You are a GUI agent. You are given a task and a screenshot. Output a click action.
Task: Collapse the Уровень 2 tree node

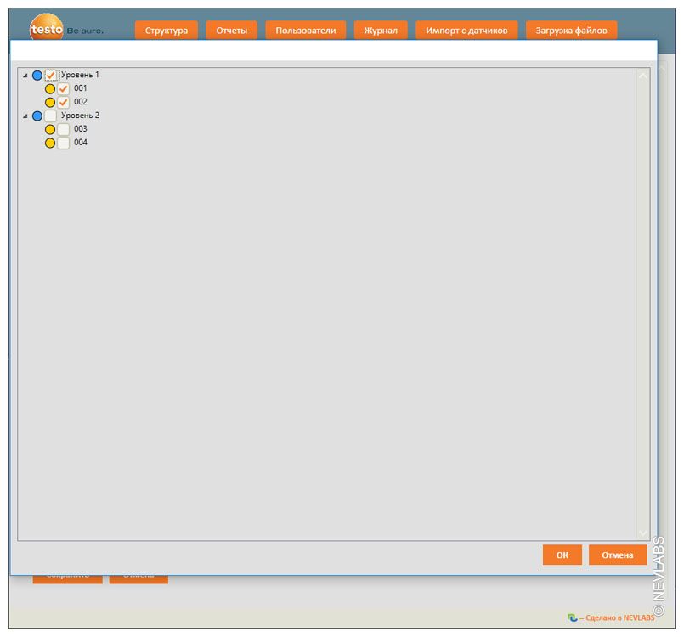click(x=25, y=116)
